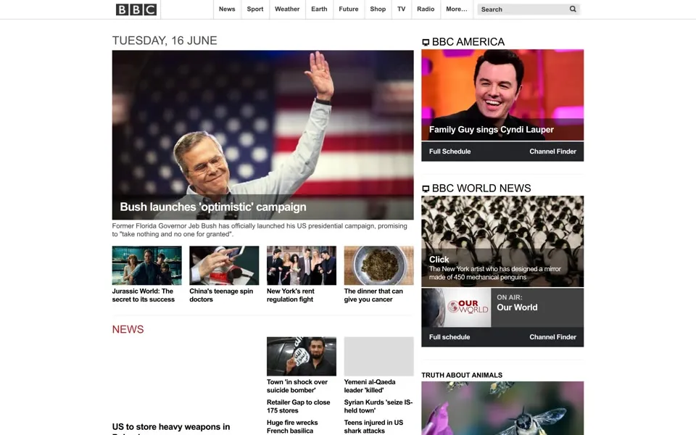Open the Jurassic World thumbnail
Image resolution: width=696 pixels, height=435 pixels.
click(x=147, y=265)
